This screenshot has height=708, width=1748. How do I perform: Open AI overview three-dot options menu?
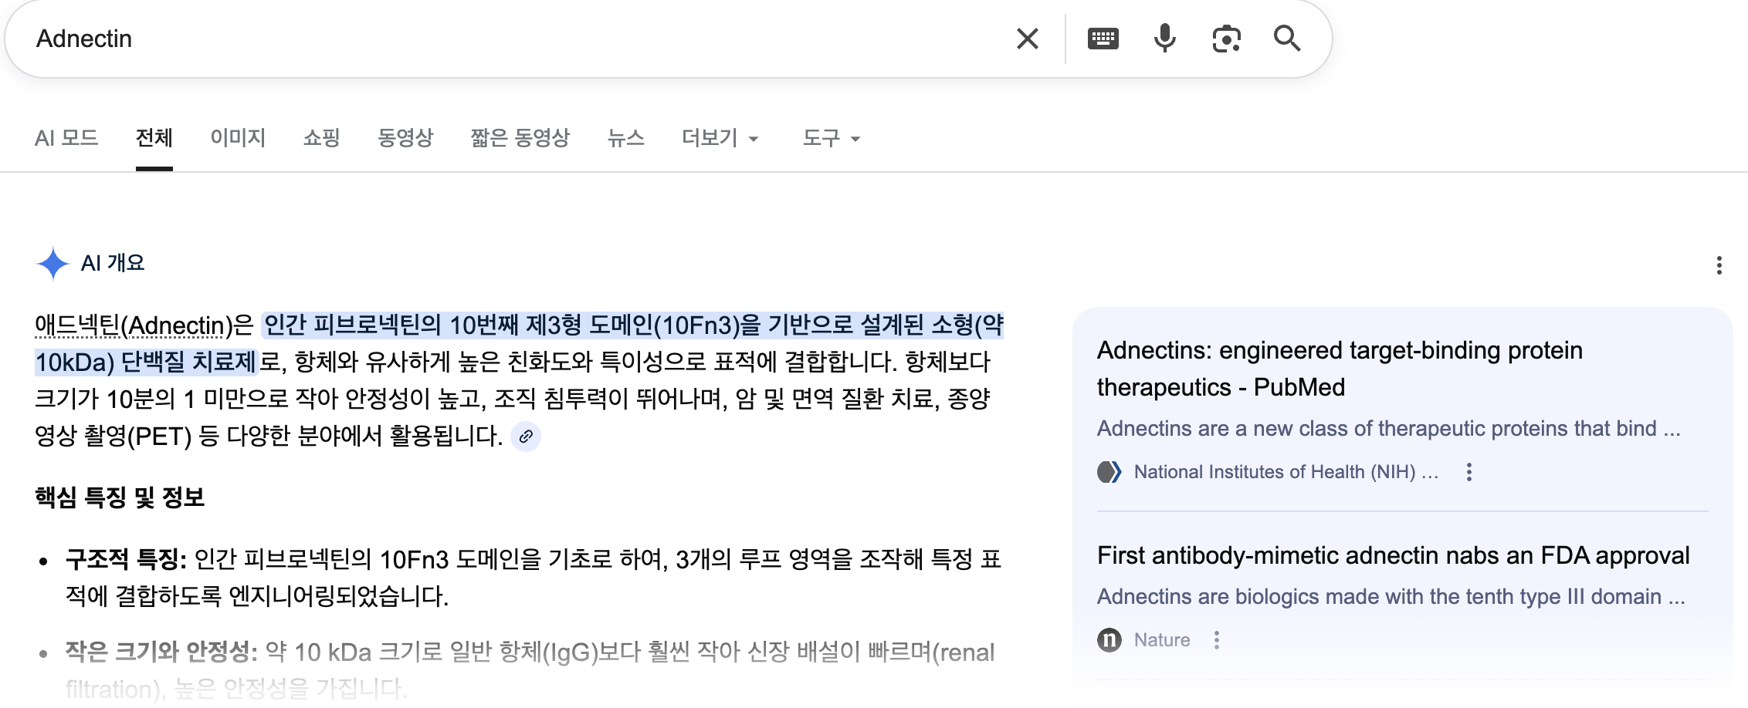pyautogui.click(x=1719, y=265)
